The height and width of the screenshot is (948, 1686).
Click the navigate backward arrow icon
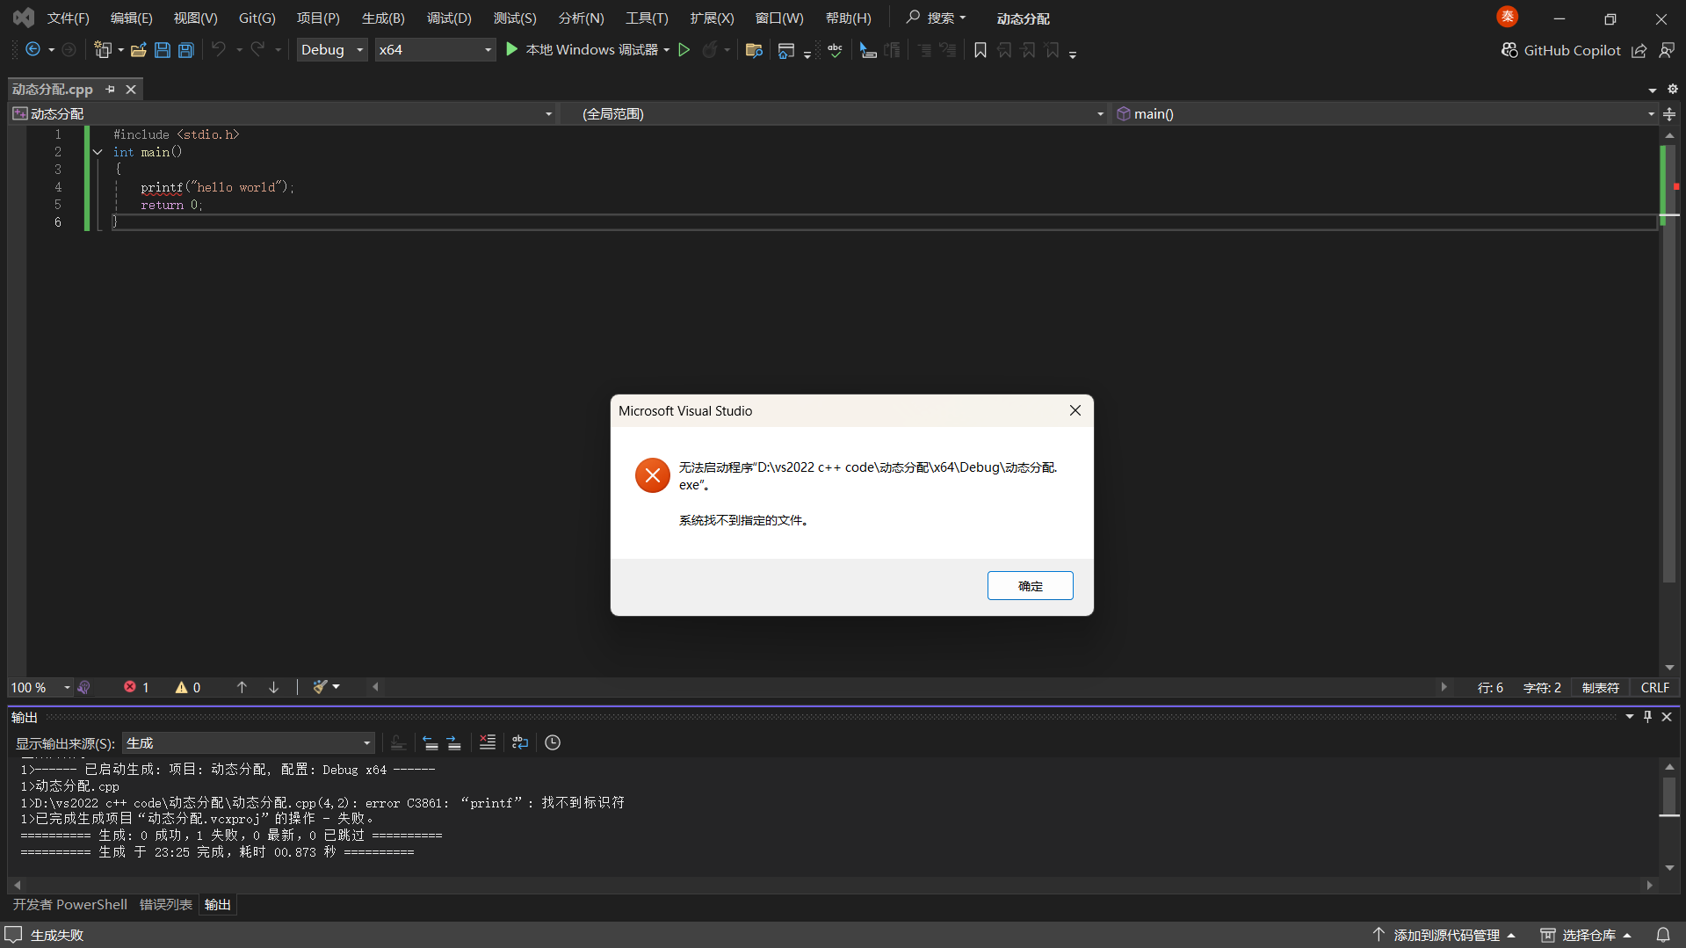(x=33, y=50)
